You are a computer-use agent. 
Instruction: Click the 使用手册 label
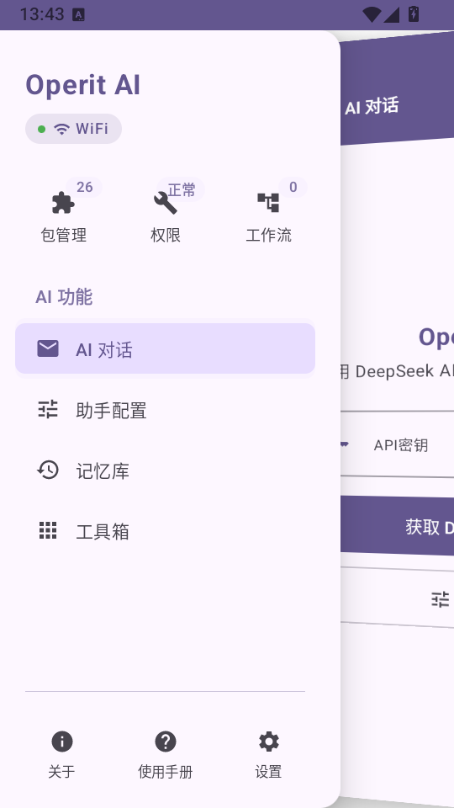166,772
